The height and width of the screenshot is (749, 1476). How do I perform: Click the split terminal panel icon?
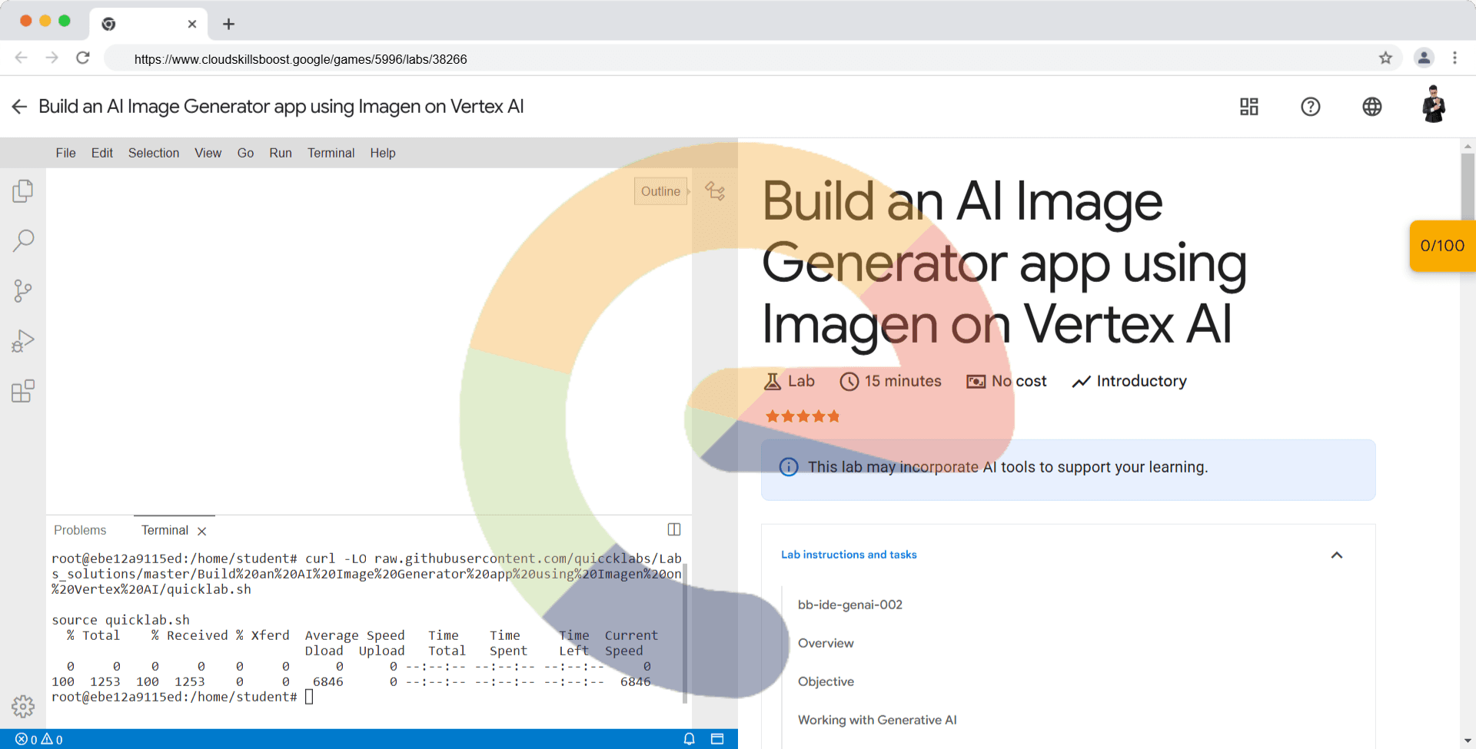click(674, 529)
